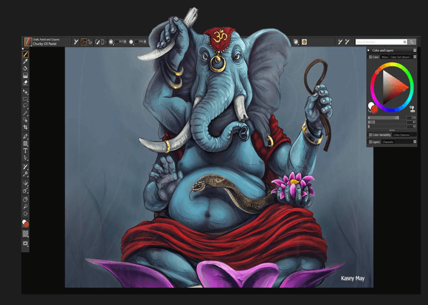This screenshot has width=428, height=305.
Task: Select the Brush tool in the toolbox
Action: click(26, 54)
